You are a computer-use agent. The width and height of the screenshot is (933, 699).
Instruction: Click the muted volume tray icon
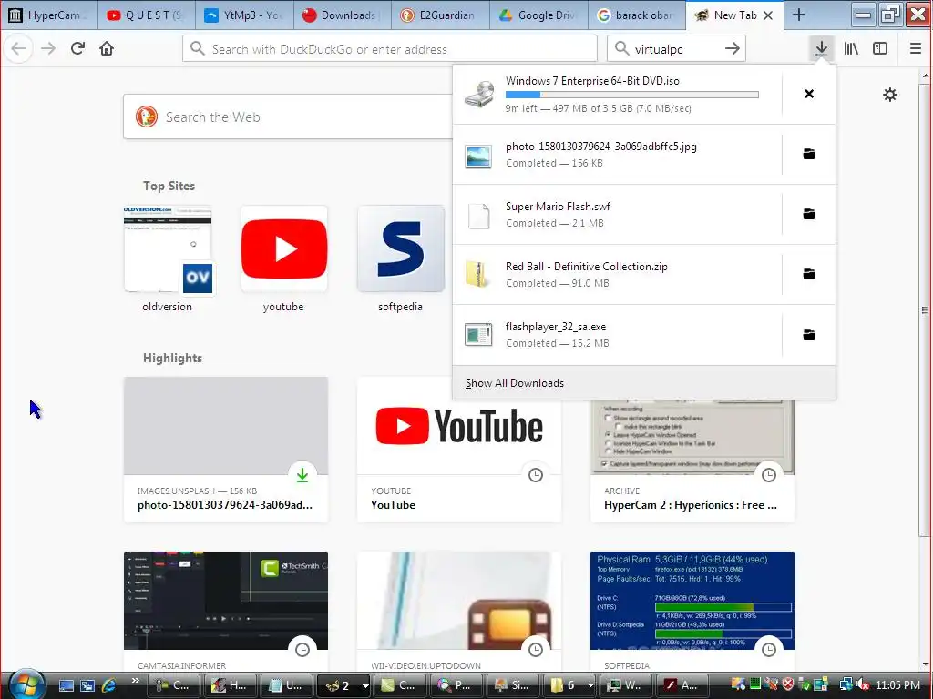click(864, 685)
